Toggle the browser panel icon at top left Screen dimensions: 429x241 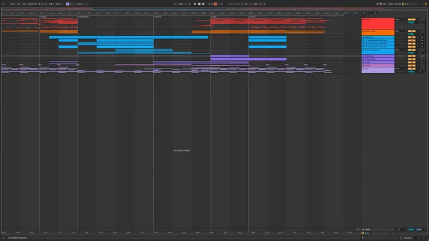point(3,4)
